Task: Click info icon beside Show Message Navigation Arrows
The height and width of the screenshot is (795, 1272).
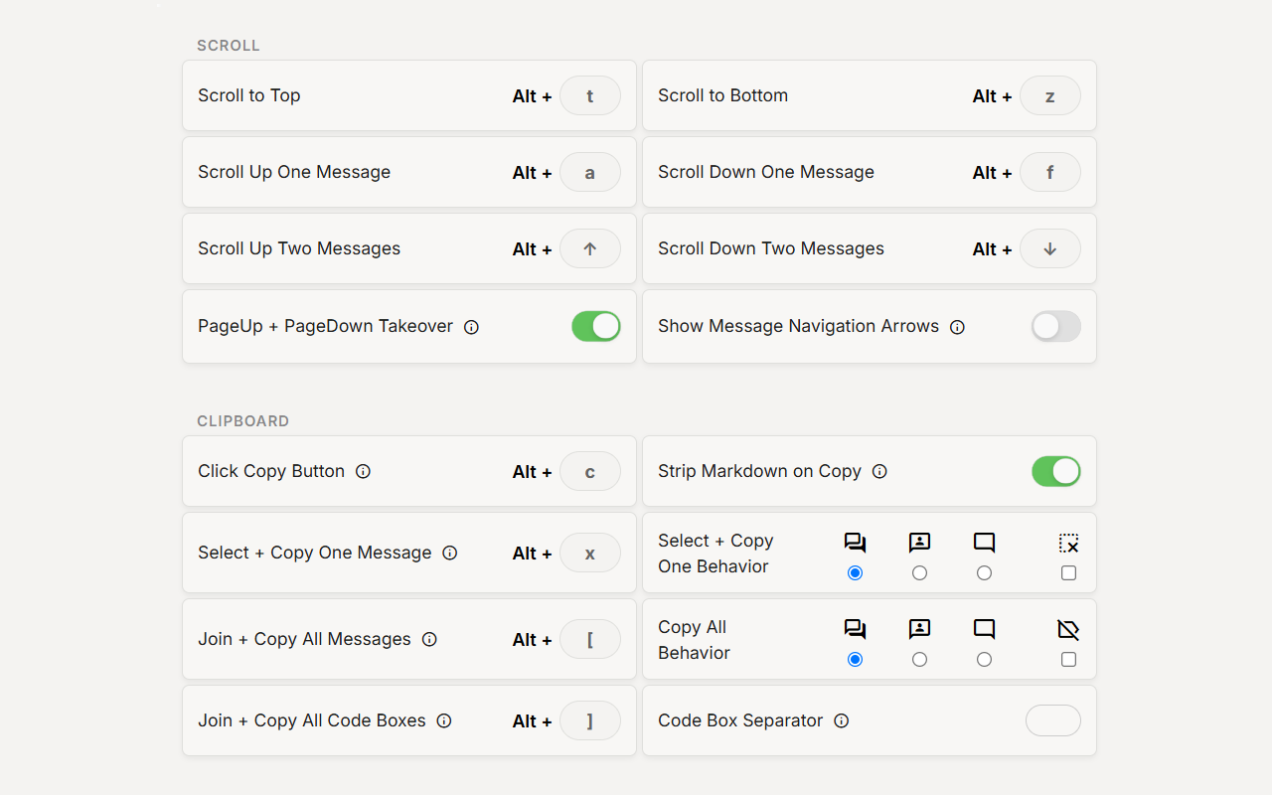Action: coord(957,327)
